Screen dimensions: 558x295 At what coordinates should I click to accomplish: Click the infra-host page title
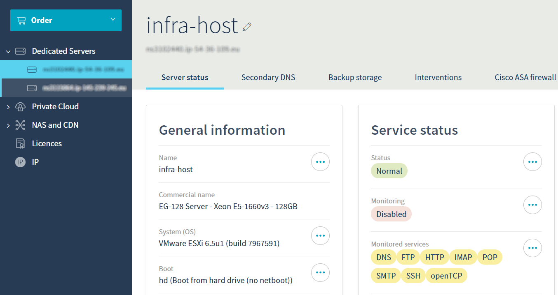[192, 25]
